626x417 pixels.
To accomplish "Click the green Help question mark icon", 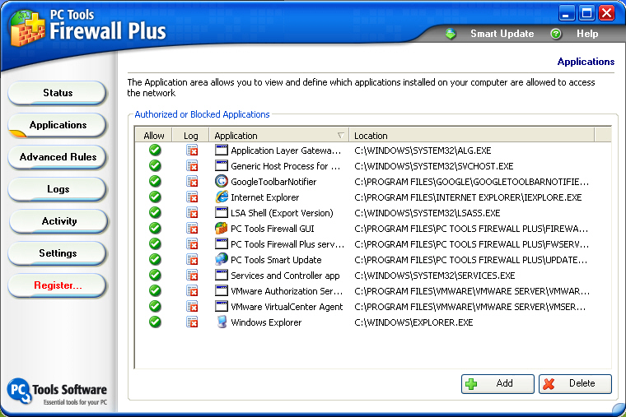I will (x=556, y=34).
